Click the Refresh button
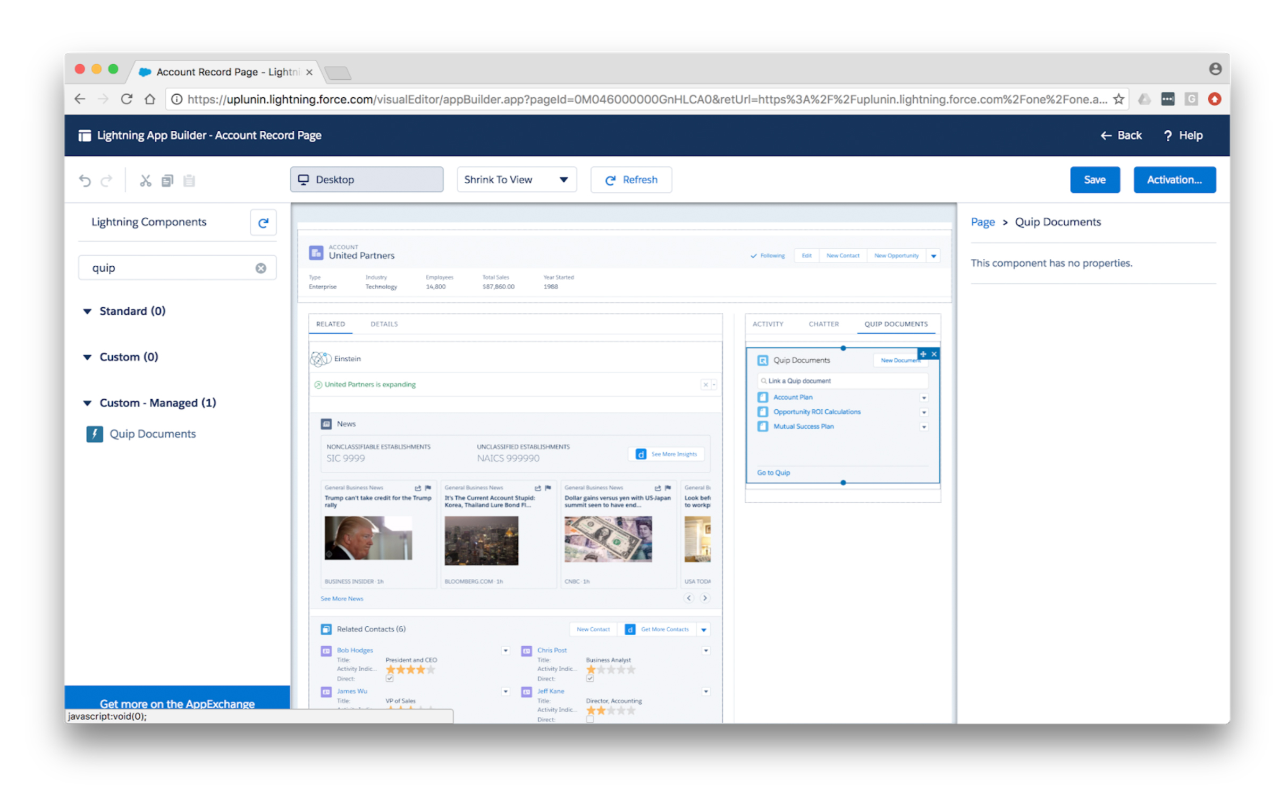The height and width of the screenshot is (794, 1280). pyautogui.click(x=631, y=180)
